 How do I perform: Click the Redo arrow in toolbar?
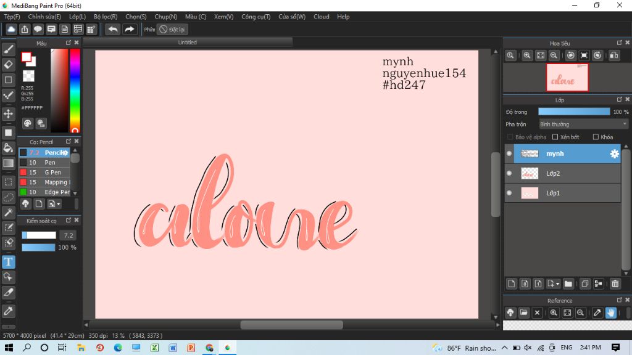point(130,30)
